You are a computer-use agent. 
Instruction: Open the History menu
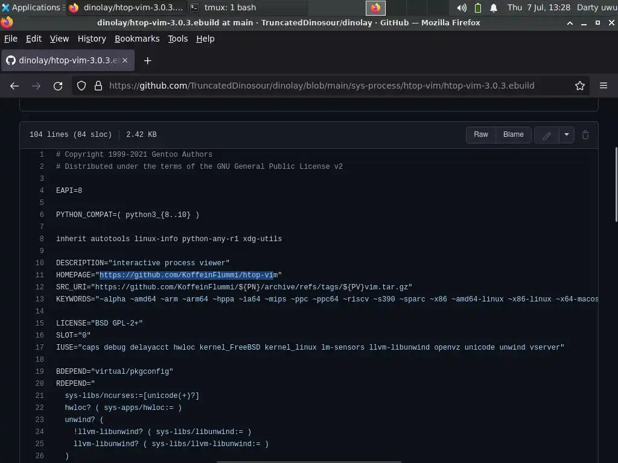(x=92, y=39)
